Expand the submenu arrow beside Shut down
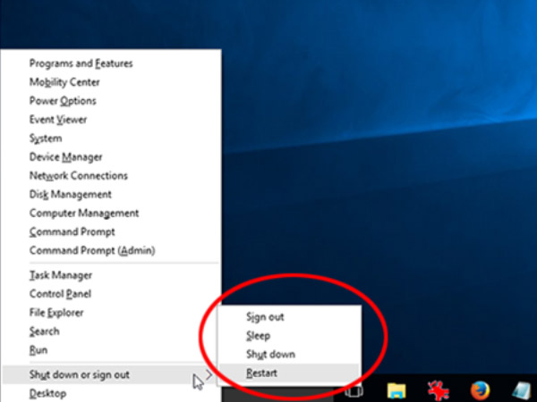 click(x=209, y=374)
